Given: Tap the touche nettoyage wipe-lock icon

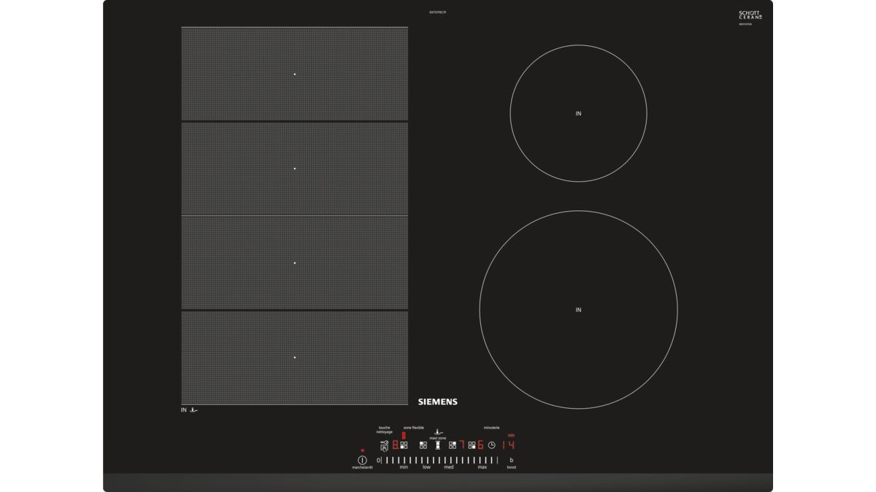Looking at the screenshot, I should (x=385, y=445).
